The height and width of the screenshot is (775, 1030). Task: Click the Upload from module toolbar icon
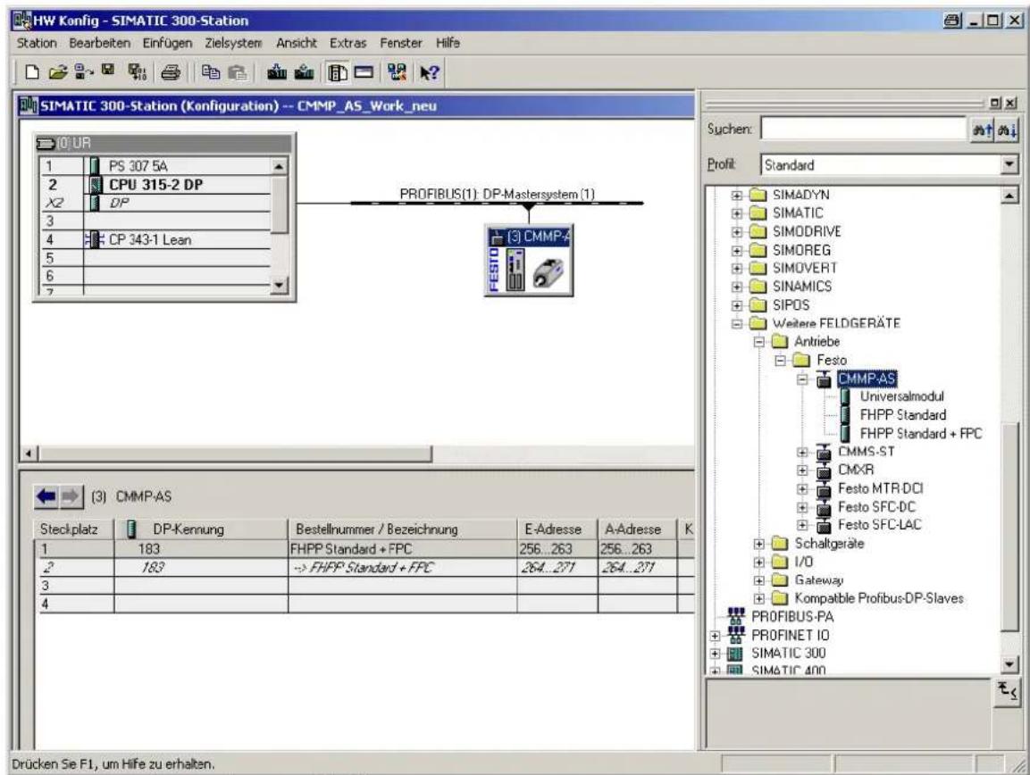(304, 72)
